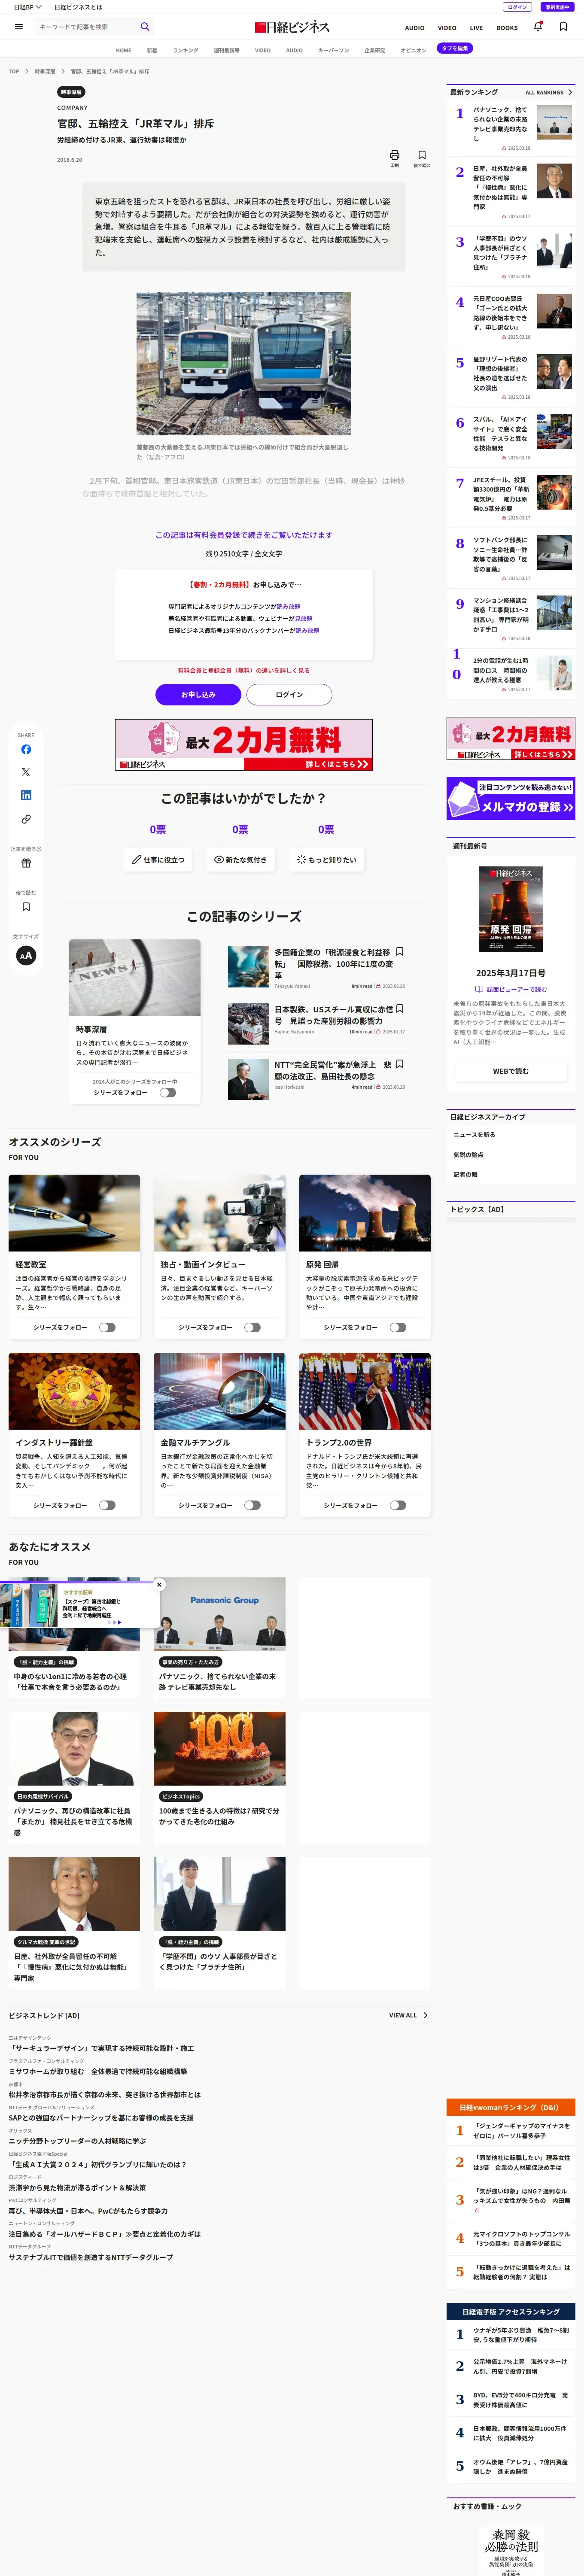Click the gift article icon

(x=26, y=863)
